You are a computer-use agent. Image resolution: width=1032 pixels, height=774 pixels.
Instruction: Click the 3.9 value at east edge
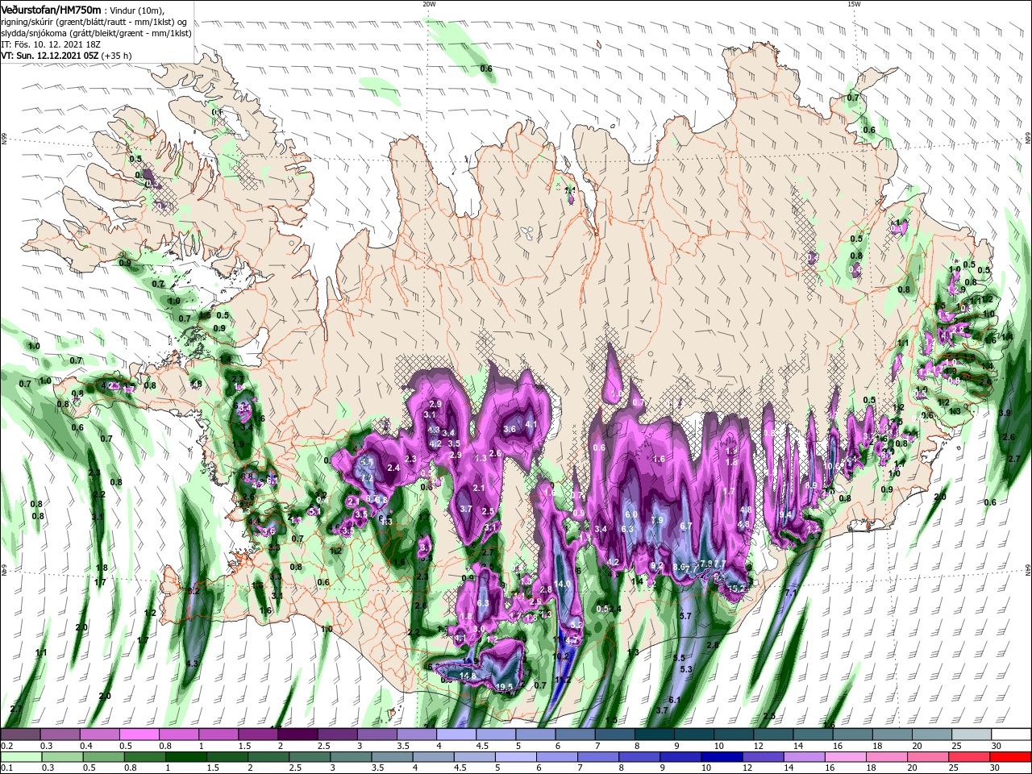tap(1005, 413)
